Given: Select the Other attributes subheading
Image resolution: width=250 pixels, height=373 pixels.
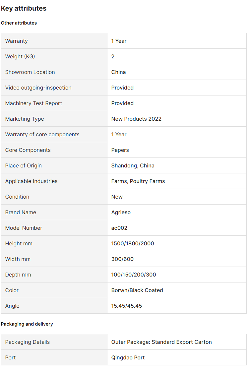Looking at the screenshot, I should (x=19, y=23).
